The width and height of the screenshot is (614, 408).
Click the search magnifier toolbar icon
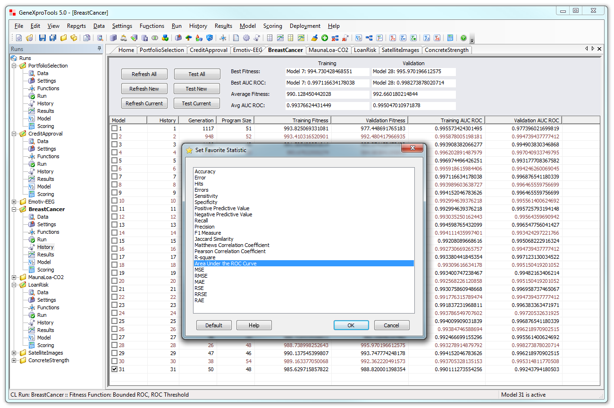pyautogui.click(x=100, y=38)
